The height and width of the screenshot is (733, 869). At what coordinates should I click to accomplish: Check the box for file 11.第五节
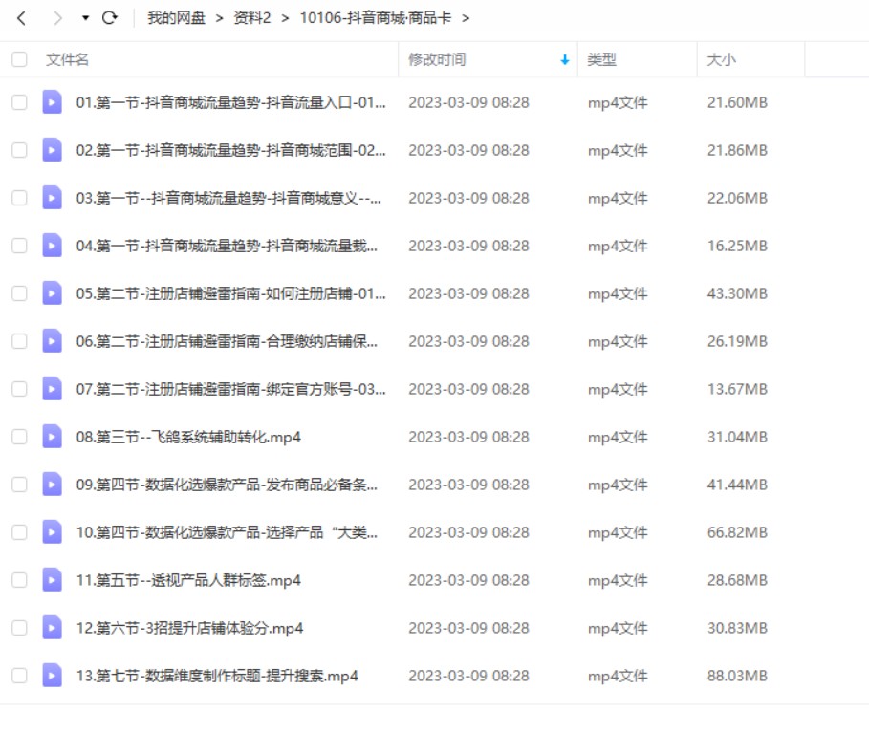[x=19, y=580]
